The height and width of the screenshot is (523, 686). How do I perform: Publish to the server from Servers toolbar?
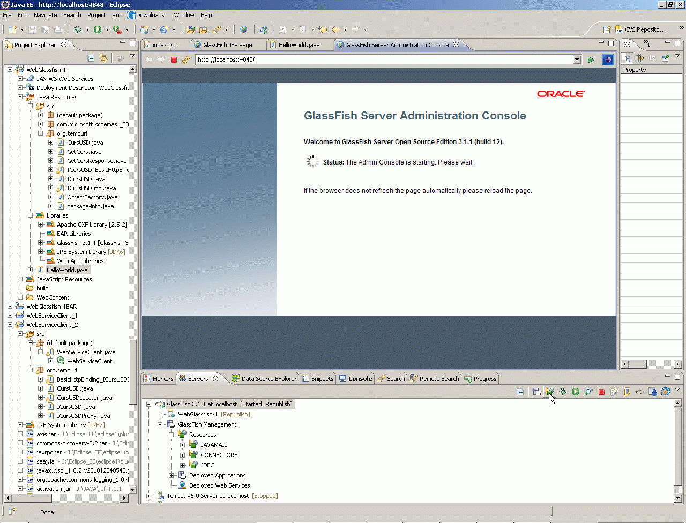pos(614,392)
